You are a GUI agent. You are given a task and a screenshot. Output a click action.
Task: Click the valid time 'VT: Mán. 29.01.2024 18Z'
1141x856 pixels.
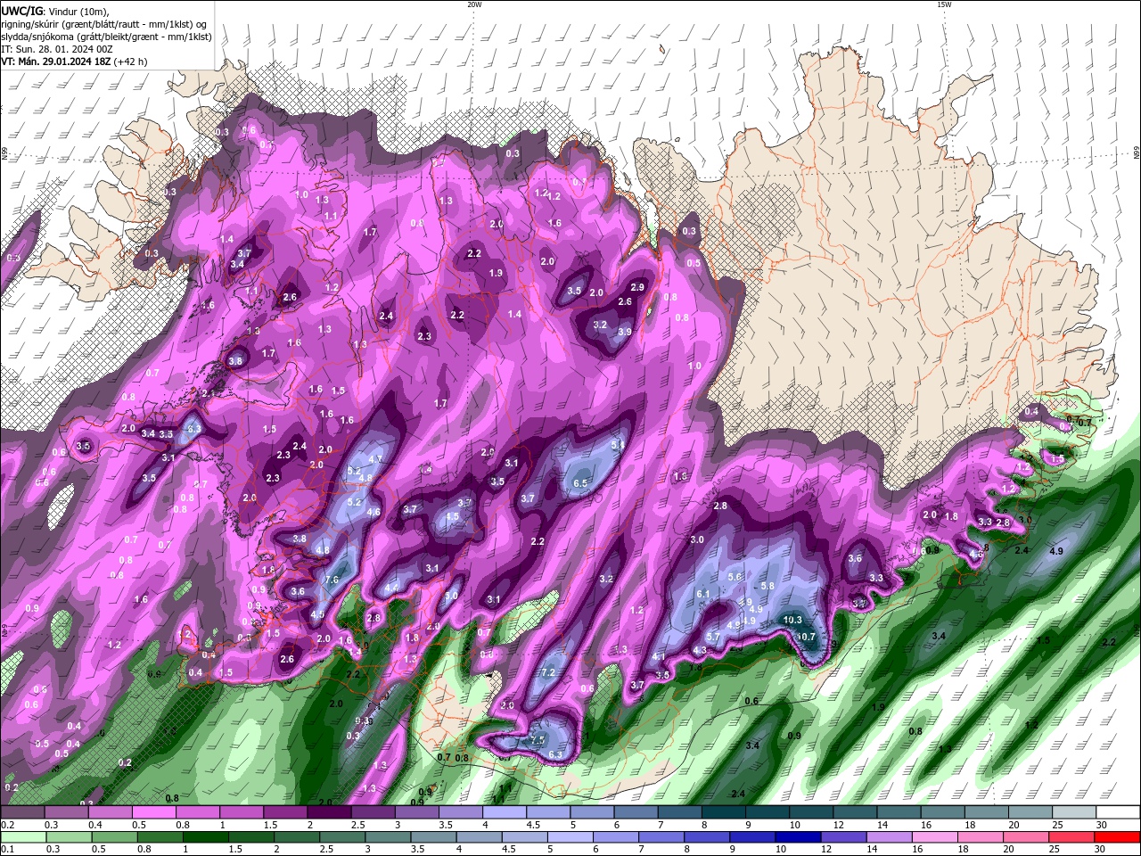coord(55,62)
